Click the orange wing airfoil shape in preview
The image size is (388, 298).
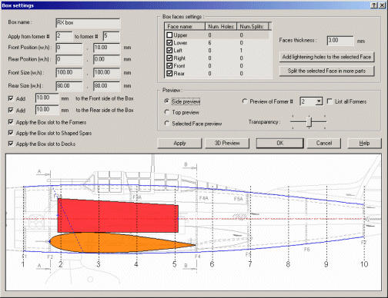click(x=121, y=243)
